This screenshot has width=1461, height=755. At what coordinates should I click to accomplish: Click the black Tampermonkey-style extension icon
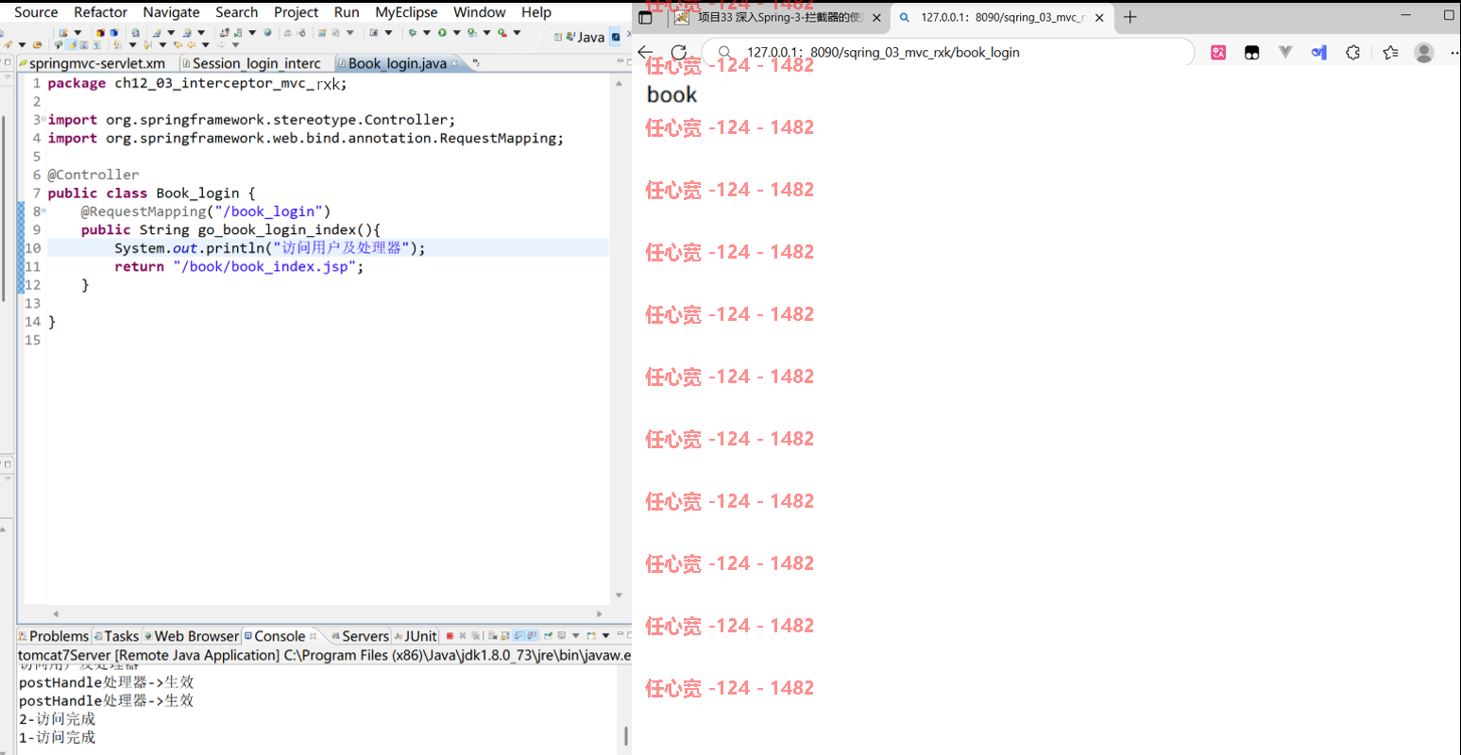(x=1252, y=53)
